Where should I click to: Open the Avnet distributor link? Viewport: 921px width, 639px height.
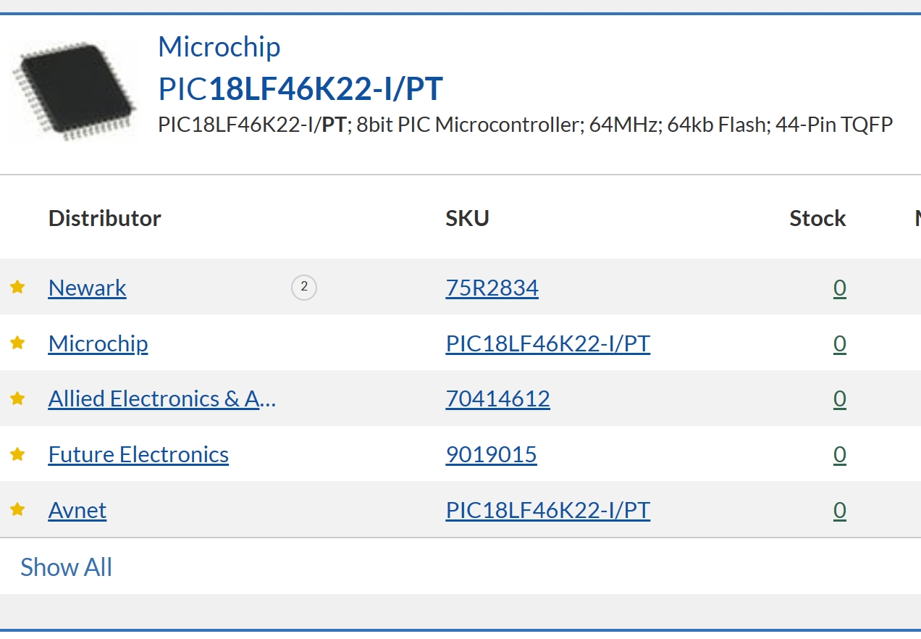point(77,510)
